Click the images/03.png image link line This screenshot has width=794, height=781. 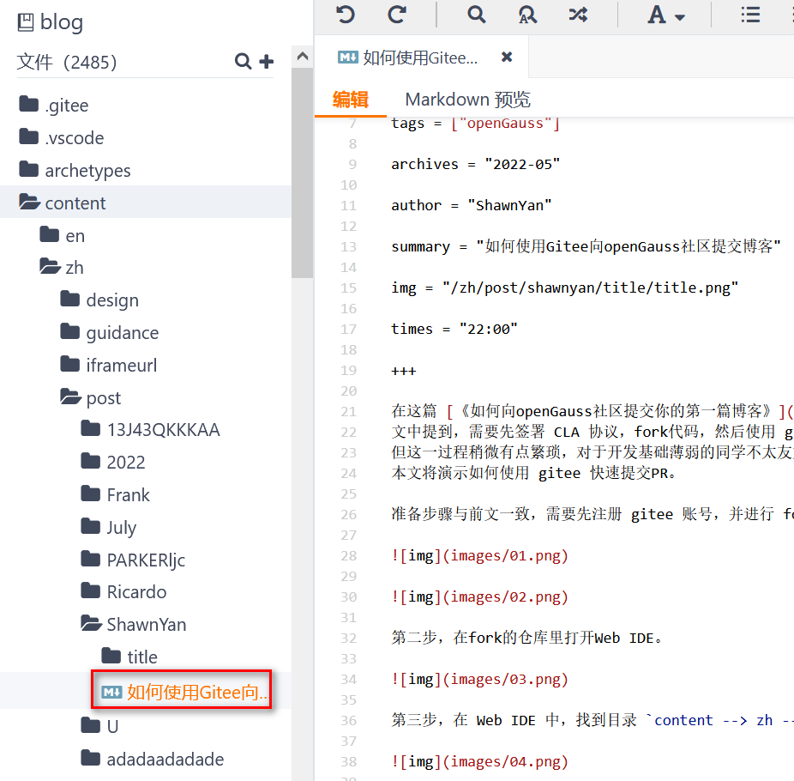pyautogui.click(x=479, y=679)
